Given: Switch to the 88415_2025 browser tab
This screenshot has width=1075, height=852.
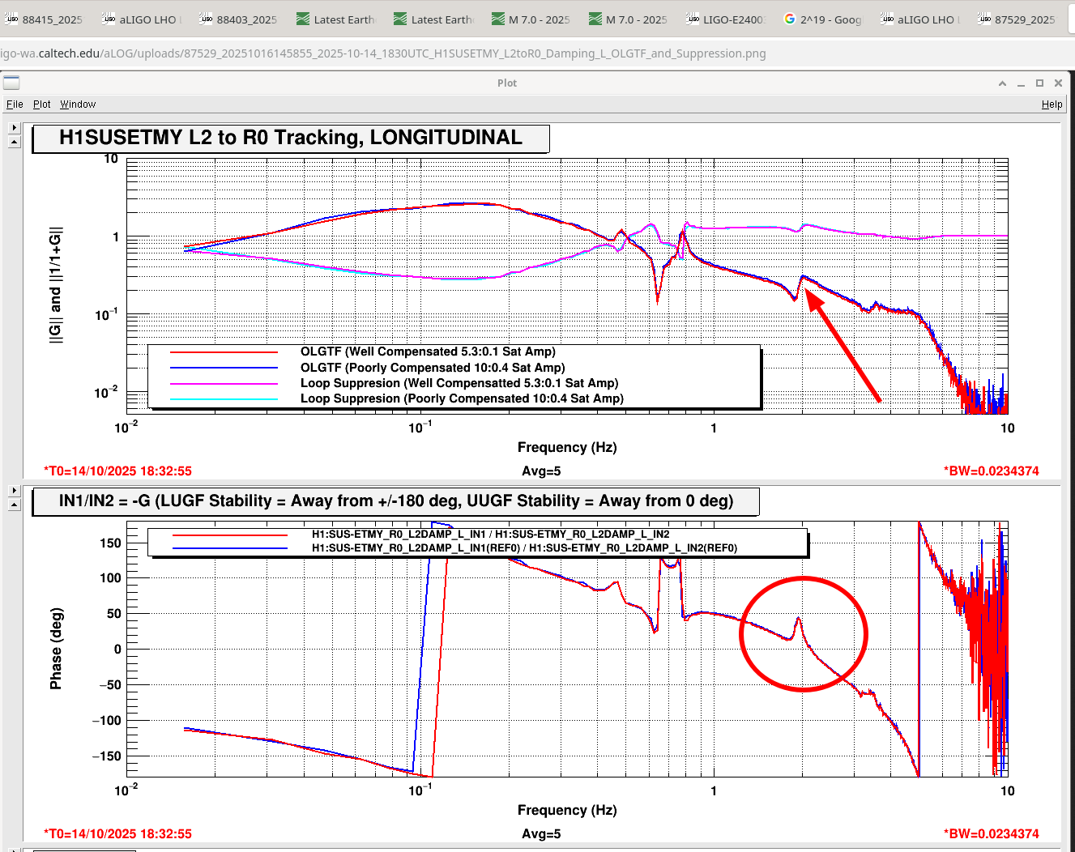Looking at the screenshot, I should click(x=45, y=19).
